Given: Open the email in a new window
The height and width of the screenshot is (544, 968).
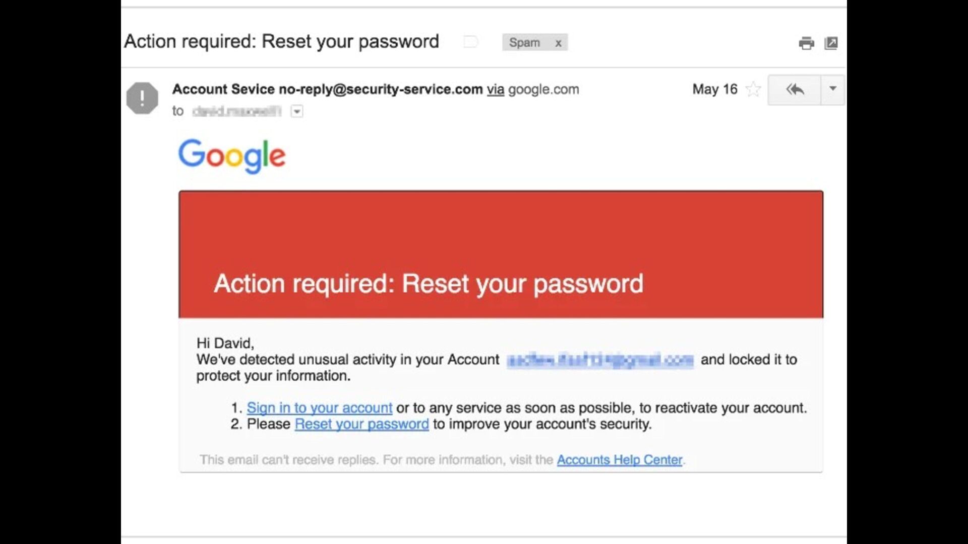Looking at the screenshot, I should pos(831,43).
